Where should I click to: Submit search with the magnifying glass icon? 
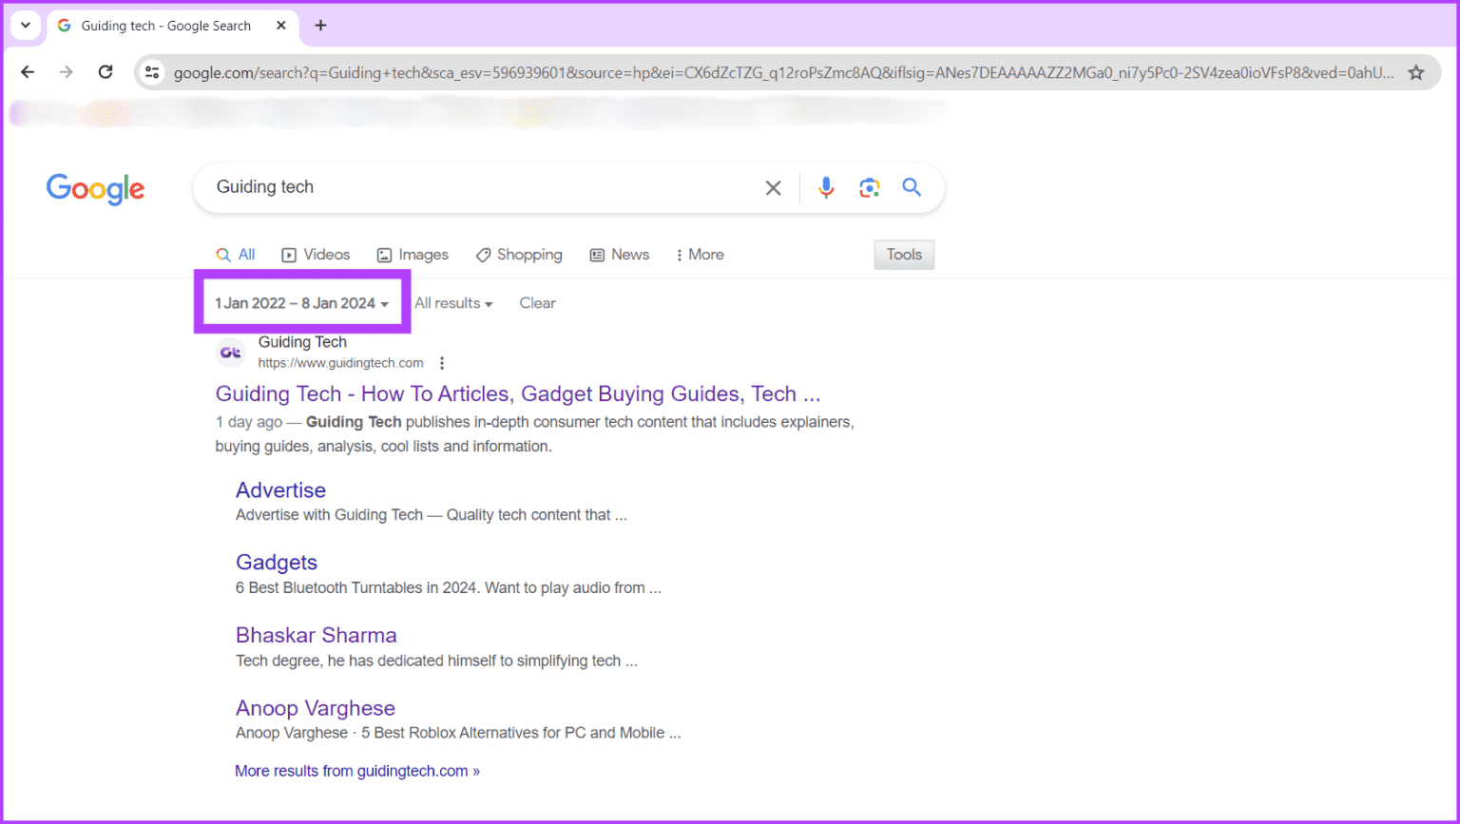[912, 187]
